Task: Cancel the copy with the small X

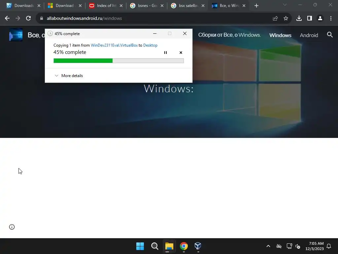Action: [x=181, y=53]
